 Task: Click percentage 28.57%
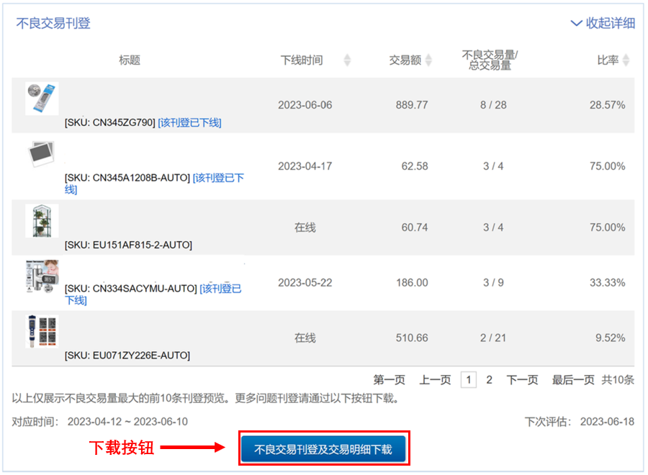pyautogui.click(x=607, y=105)
